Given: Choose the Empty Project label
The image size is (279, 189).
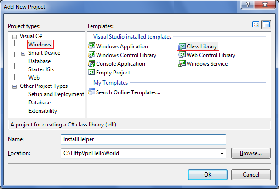Looking at the screenshot, I should tap(113, 73).
